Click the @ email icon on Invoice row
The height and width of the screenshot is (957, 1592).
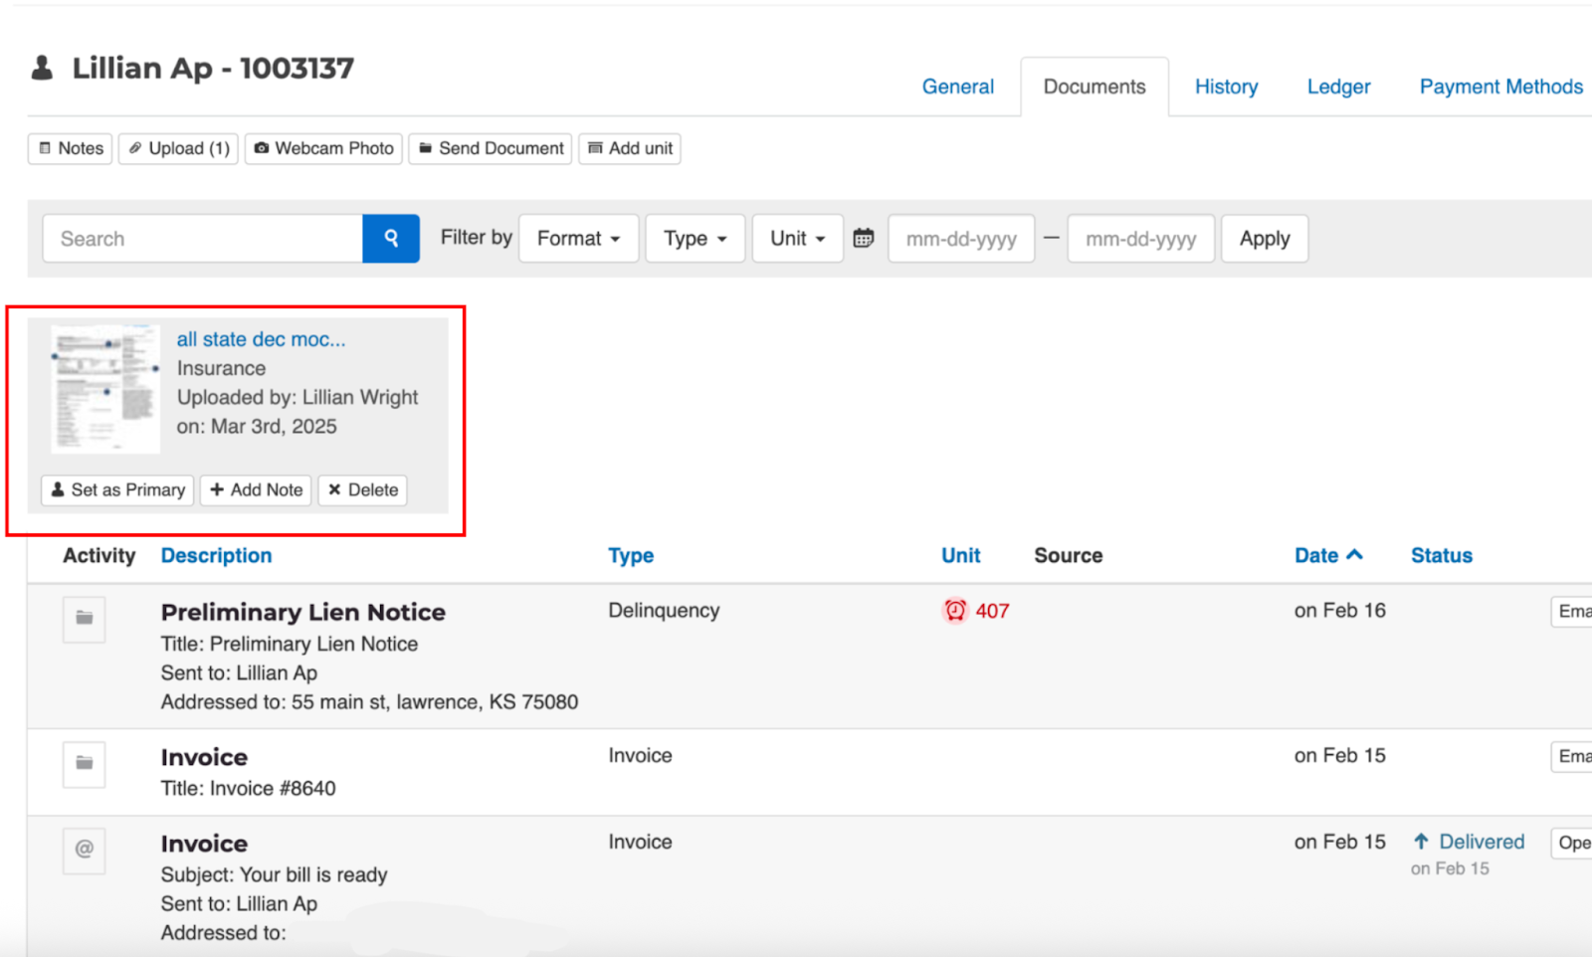85,850
